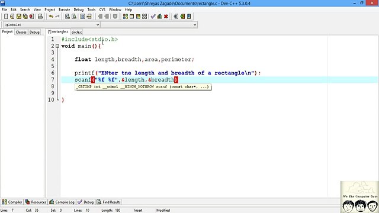Image resolution: width=379 pixels, height=213 pixels.
Task: Open the Find Results bottom tab
Action: pyautogui.click(x=109, y=202)
